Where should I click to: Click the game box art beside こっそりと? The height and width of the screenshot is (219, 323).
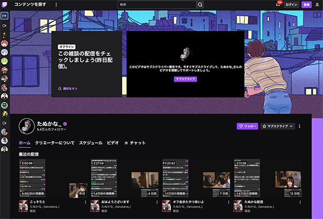tap(23, 206)
